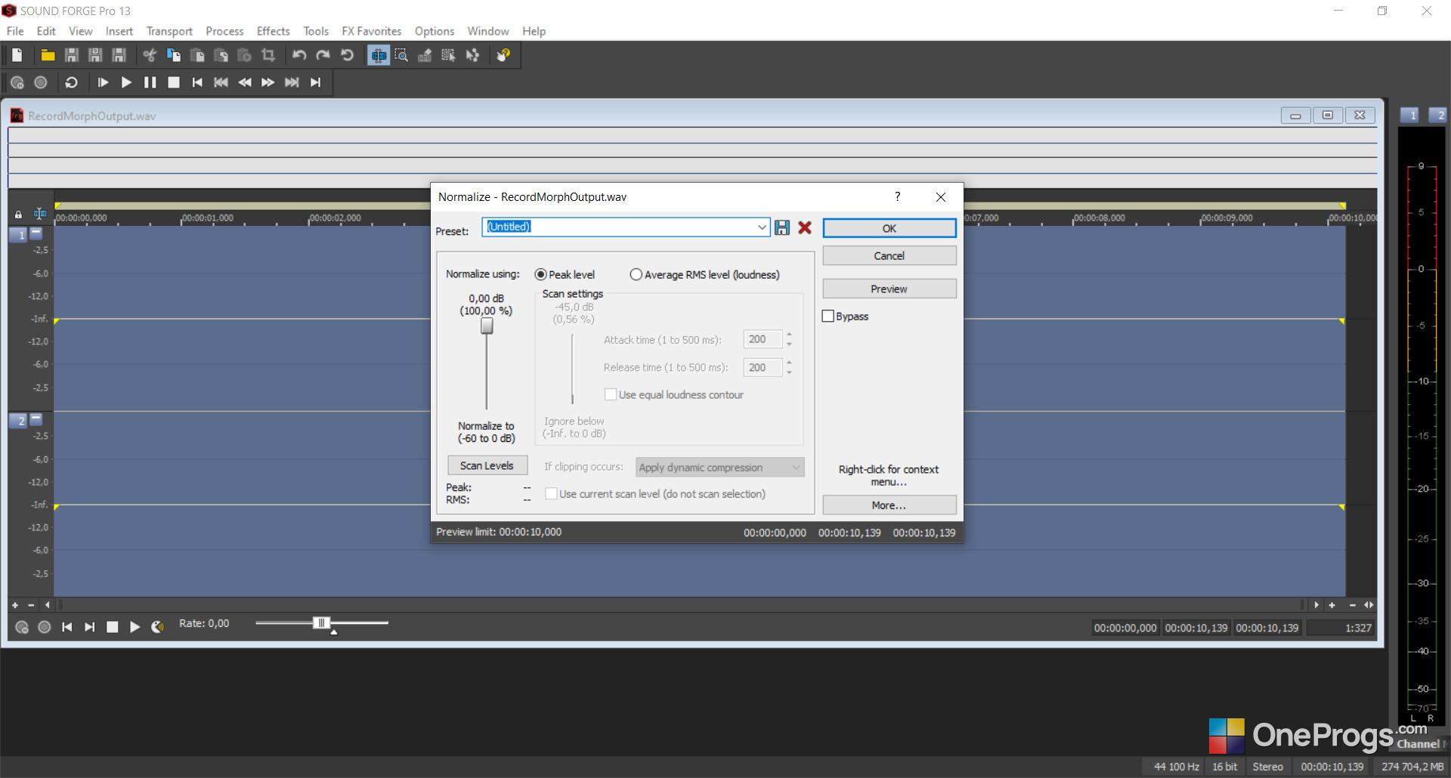Click the Release time value field
Screen dimensions: 1451x778
(x=763, y=367)
